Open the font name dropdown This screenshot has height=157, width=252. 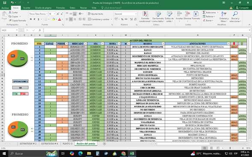[x=47, y=14]
